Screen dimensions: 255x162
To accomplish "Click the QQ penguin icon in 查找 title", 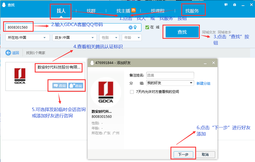I will tap(4, 5).
